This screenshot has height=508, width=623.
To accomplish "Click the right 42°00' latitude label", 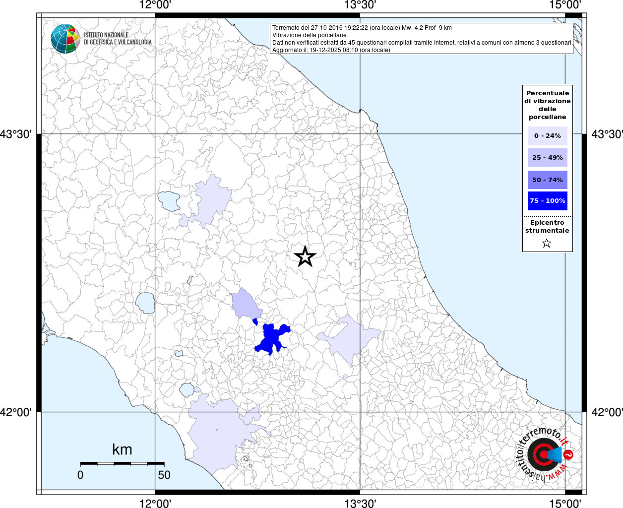I will click(x=607, y=412).
